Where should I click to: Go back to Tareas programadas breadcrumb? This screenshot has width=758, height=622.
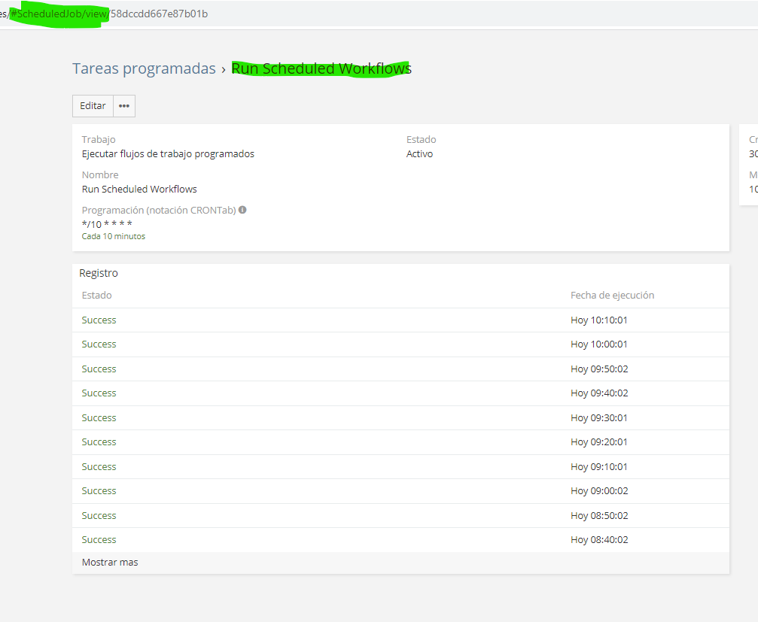(x=144, y=68)
